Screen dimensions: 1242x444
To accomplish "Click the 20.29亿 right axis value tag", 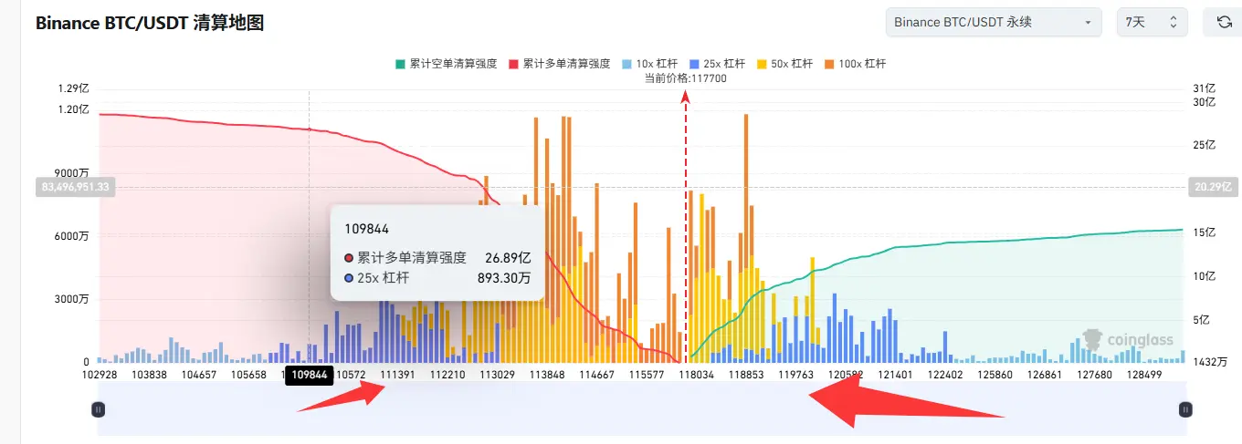I will [x=1212, y=187].
